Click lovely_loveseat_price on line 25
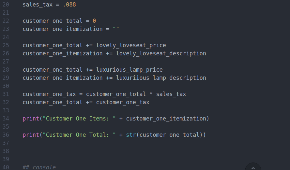Image resolution: width=290 pixels, height=170 pixels. [x=131, y=45]
